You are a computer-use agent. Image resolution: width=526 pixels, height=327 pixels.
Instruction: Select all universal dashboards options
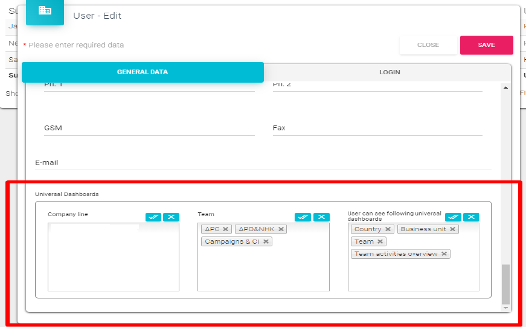453,217
